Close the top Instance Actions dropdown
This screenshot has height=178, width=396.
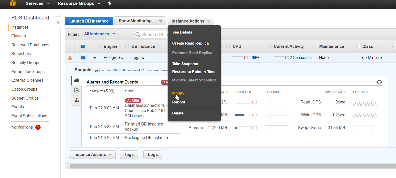tap(191, 21)
